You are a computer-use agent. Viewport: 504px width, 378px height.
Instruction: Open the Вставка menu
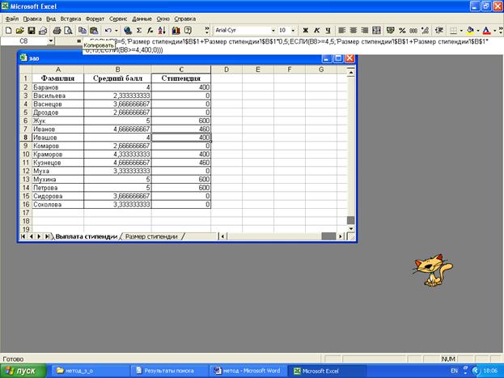click(x=70, y=19)
